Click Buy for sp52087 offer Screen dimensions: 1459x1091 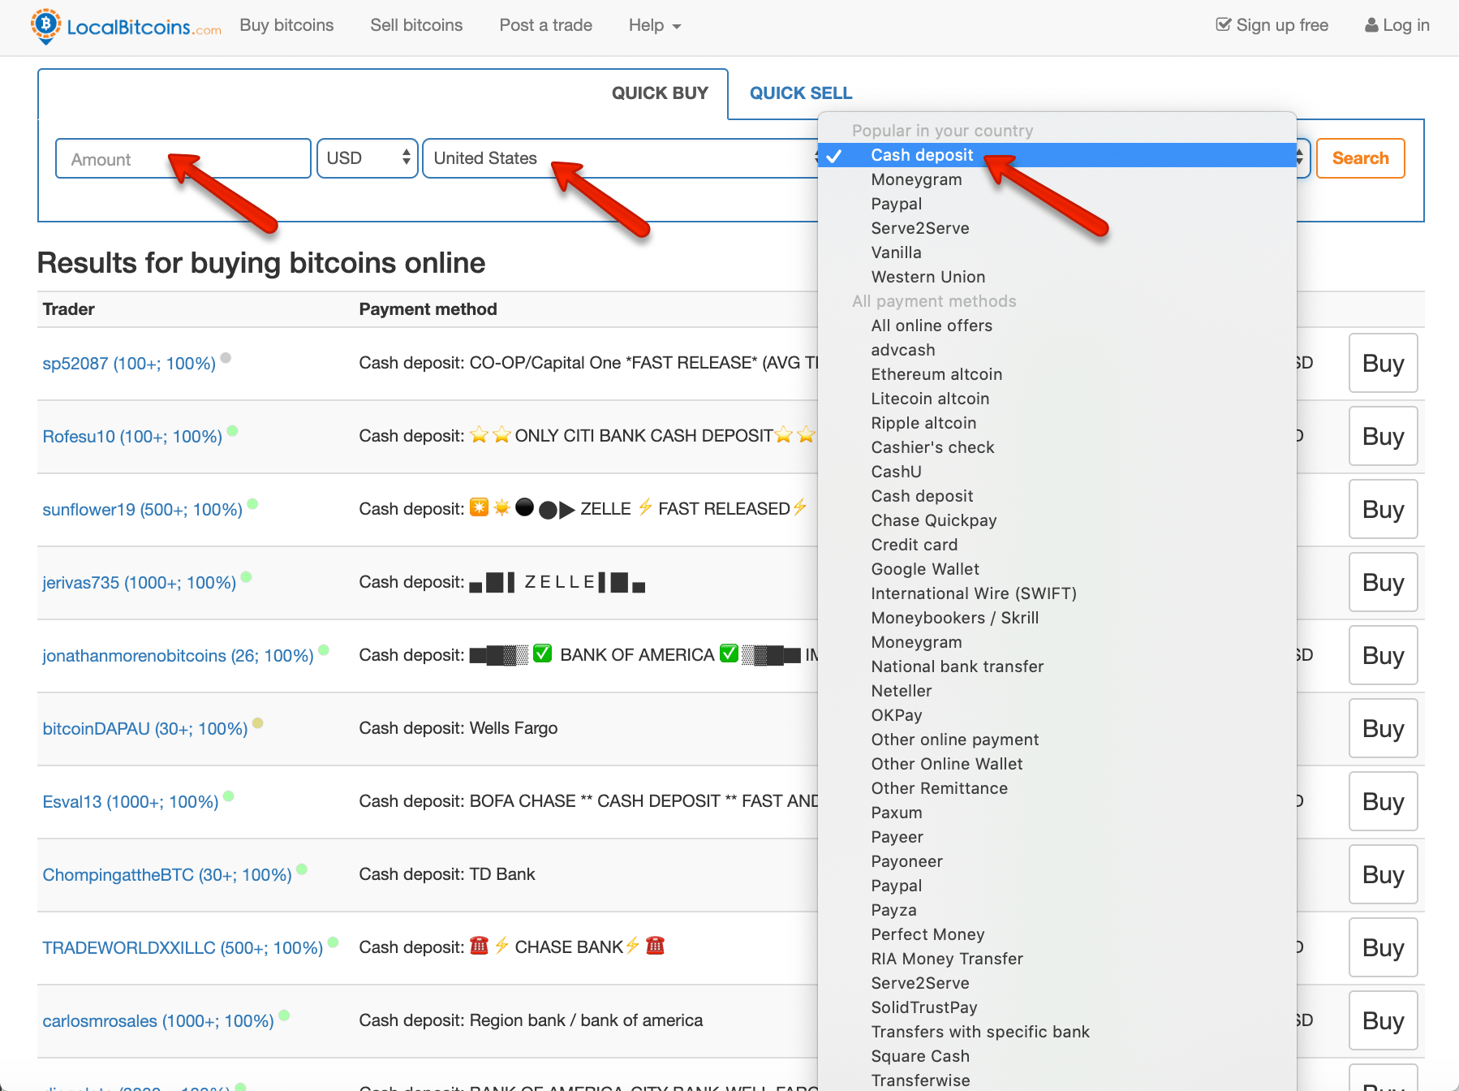click(1383, 363)
